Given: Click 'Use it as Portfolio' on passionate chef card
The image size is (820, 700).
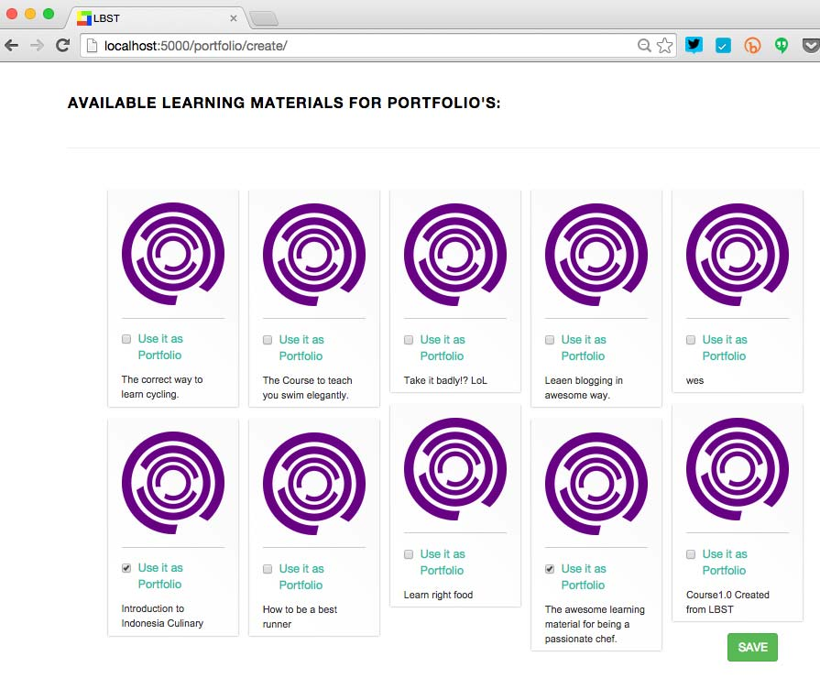Looking at the screenshot, I should pyautogui.click(x=584, y=577).
